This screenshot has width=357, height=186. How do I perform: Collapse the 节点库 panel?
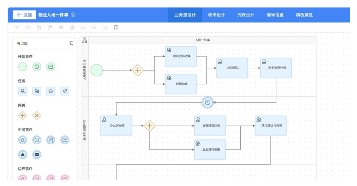[71, 43]
